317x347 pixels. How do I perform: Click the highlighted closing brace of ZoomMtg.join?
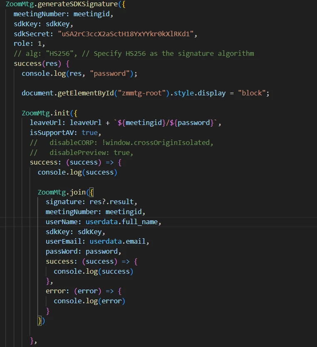[40, 321]
